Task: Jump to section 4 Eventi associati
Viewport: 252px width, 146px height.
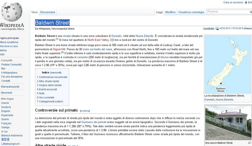Action: pyautogui.click(x=47, y=90)
